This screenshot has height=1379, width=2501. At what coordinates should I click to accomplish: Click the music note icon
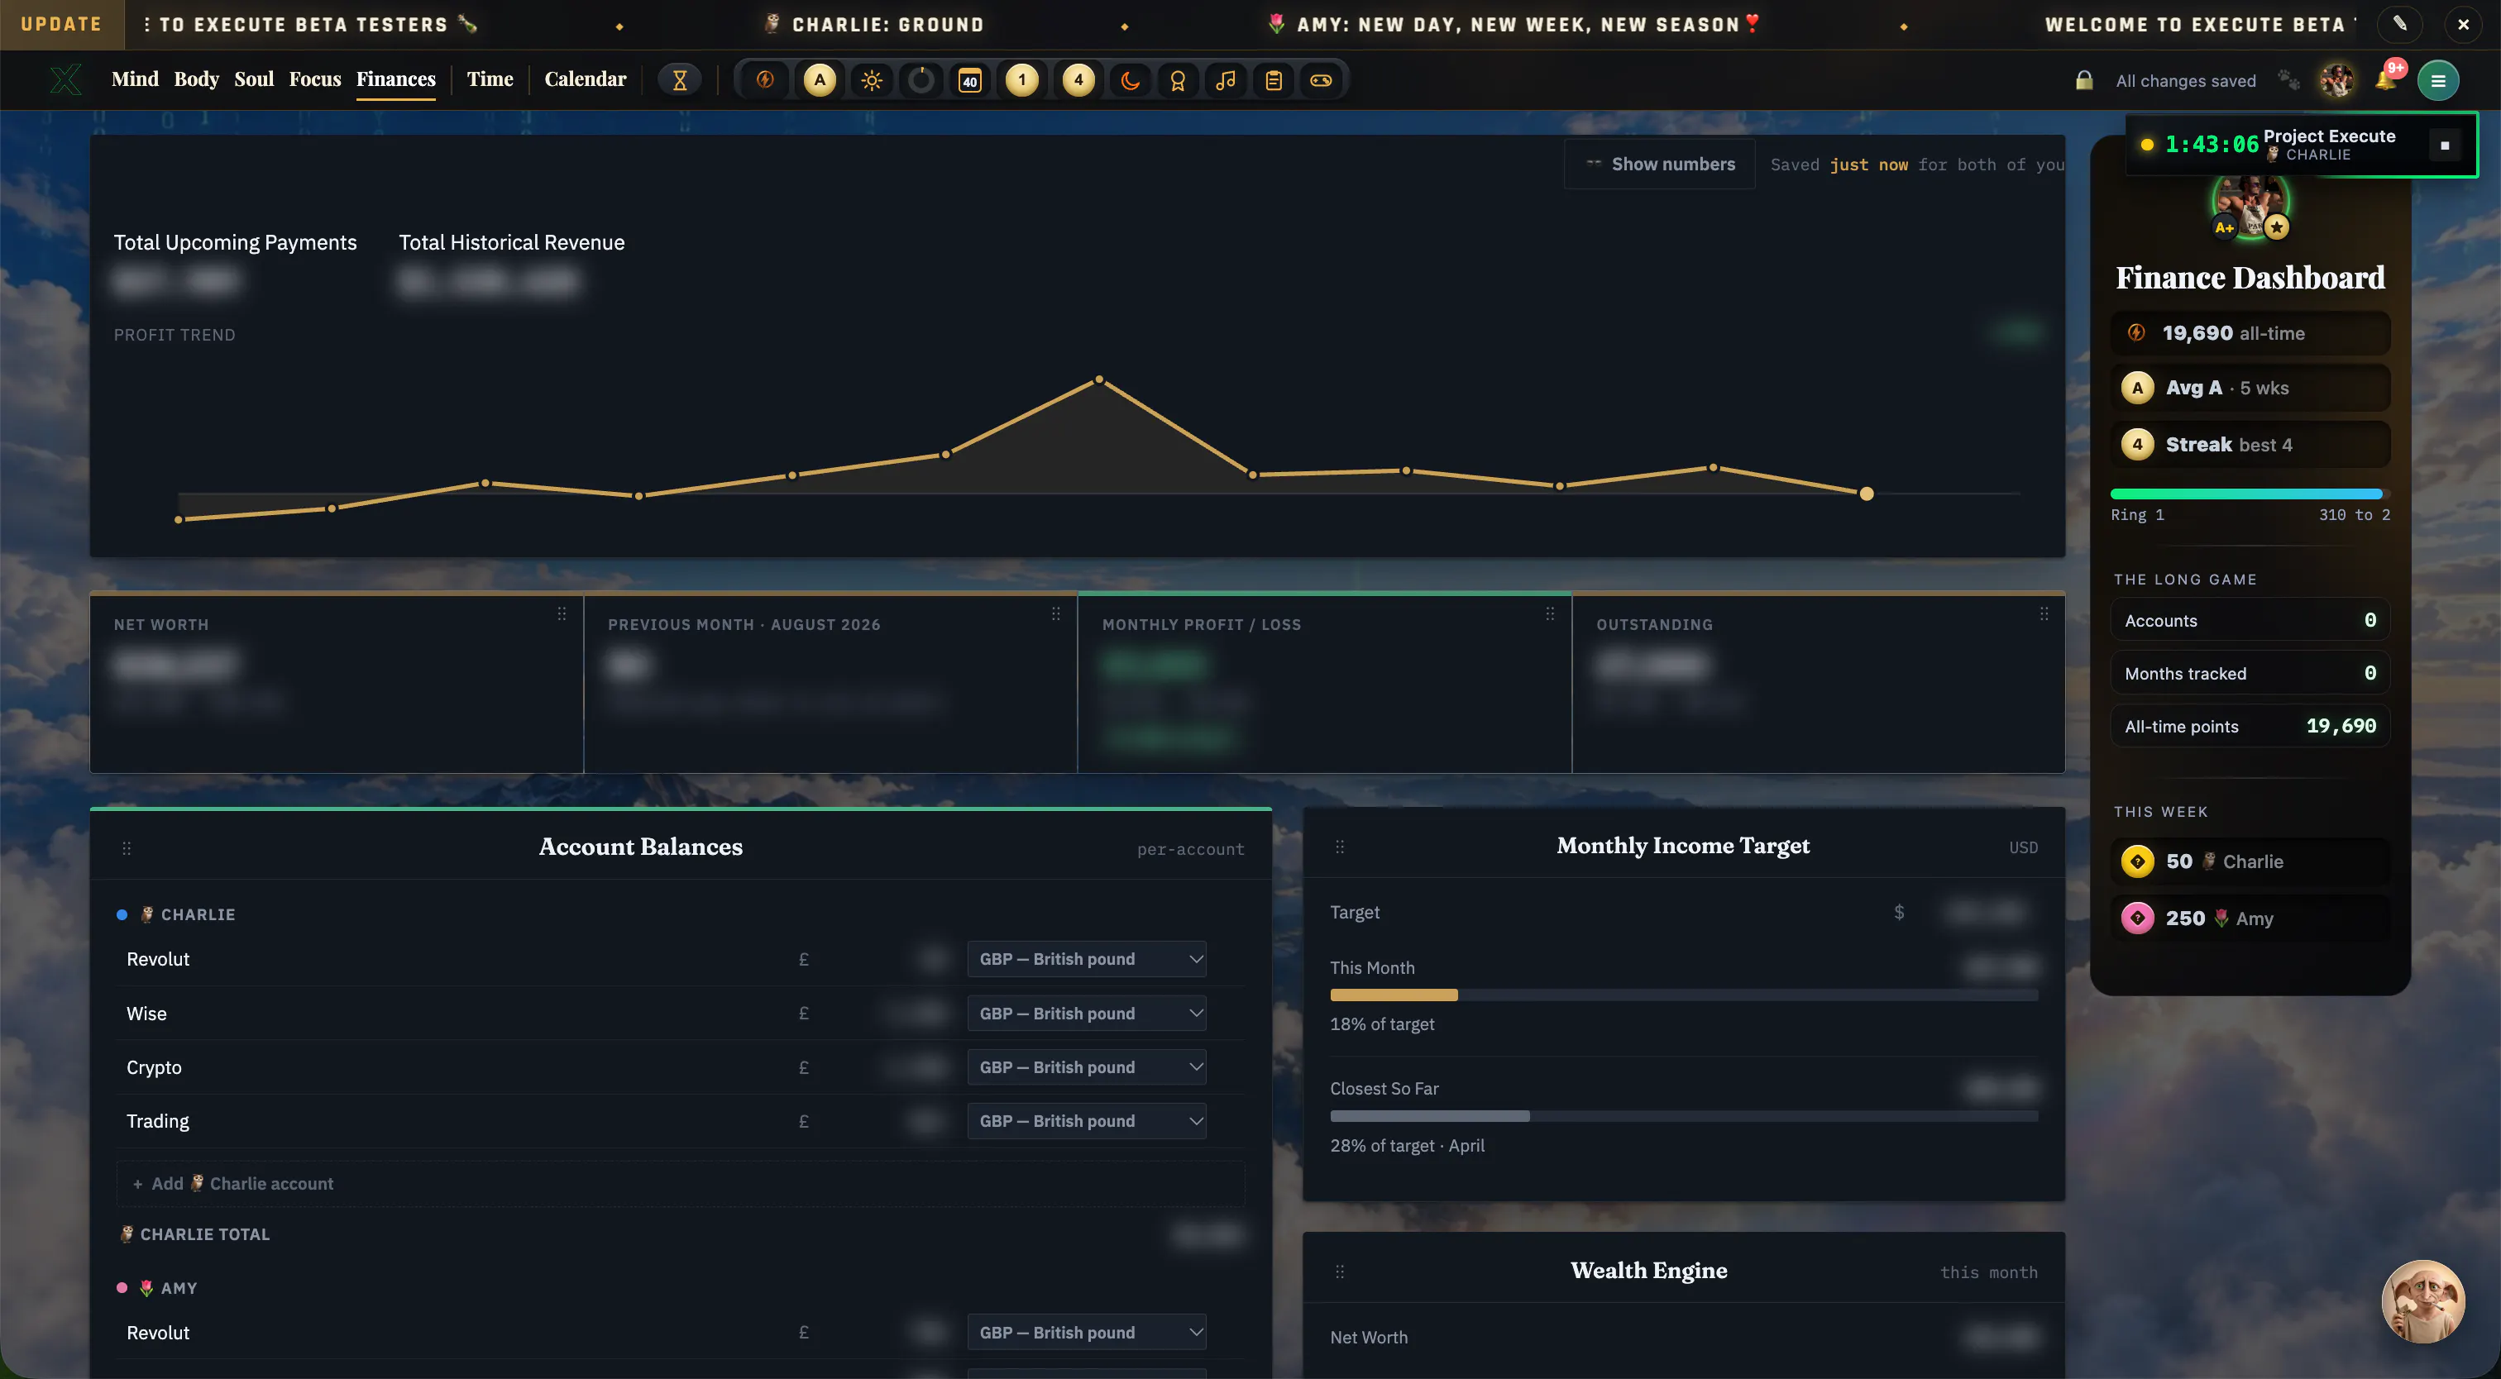[1225, 80]
